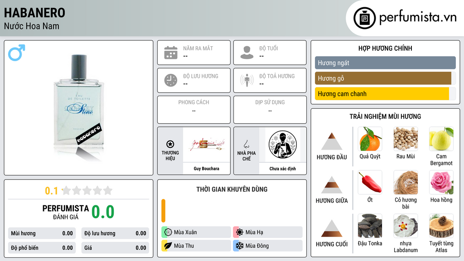Select the Mùa Xuân season label
Viewport: 464px width, 261px height.
click(x=185, y=232)
